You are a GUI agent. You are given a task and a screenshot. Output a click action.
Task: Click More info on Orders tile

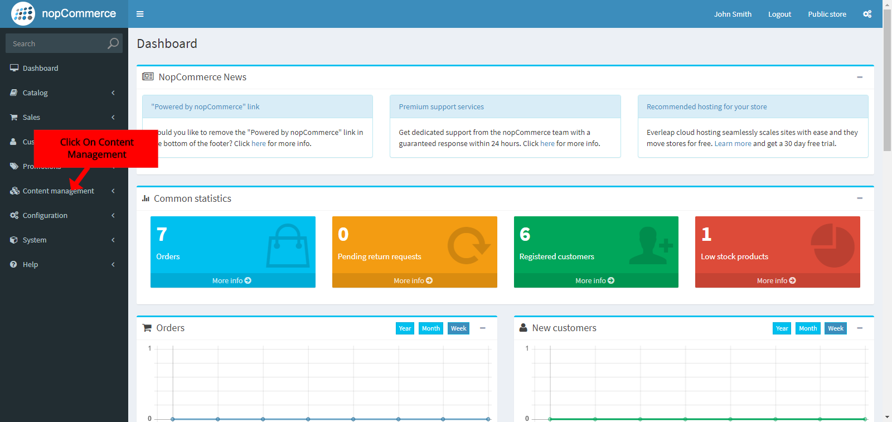tap(232, 280)
